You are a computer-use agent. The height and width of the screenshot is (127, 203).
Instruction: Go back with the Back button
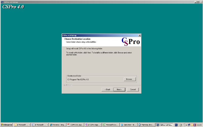coord(107,89)
